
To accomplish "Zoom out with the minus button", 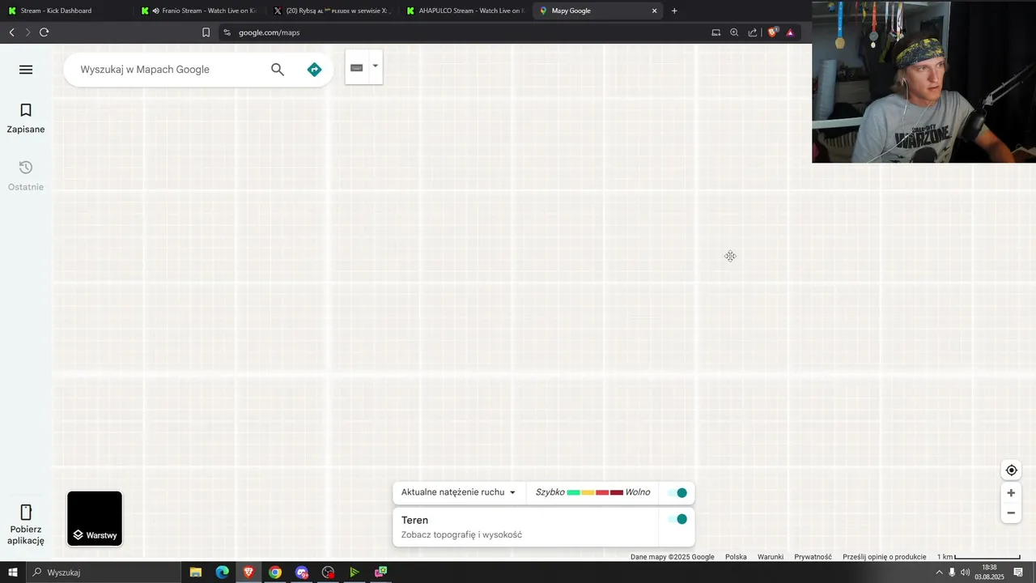I will pyautogui.click(x=1011, y=513).
